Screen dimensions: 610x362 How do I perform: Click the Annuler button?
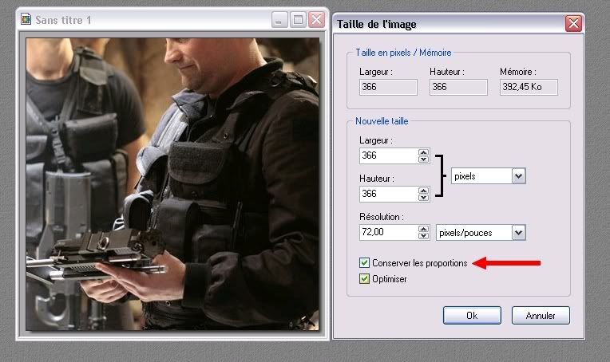541,316
